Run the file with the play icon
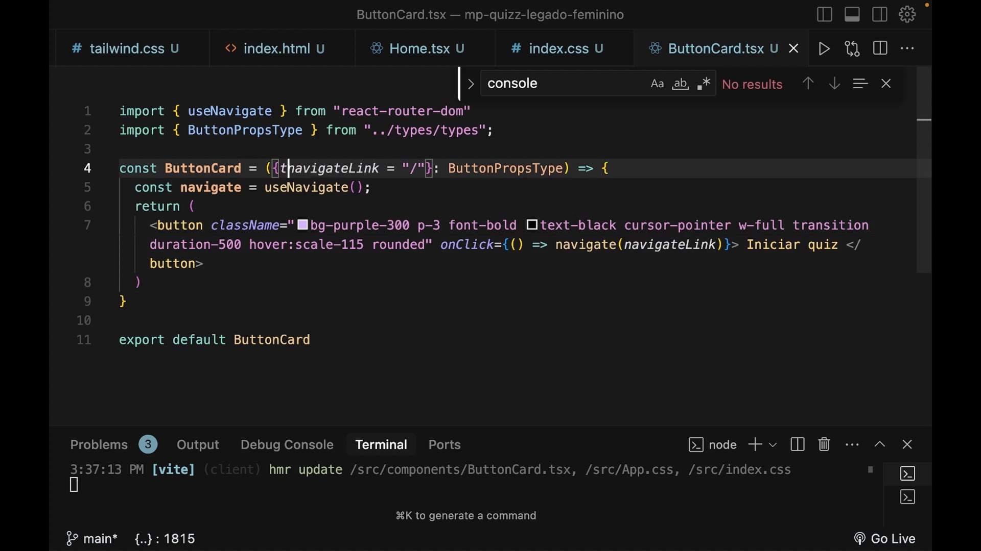The image size is (981, 551). pyautogui.click(x=824, y=48)
